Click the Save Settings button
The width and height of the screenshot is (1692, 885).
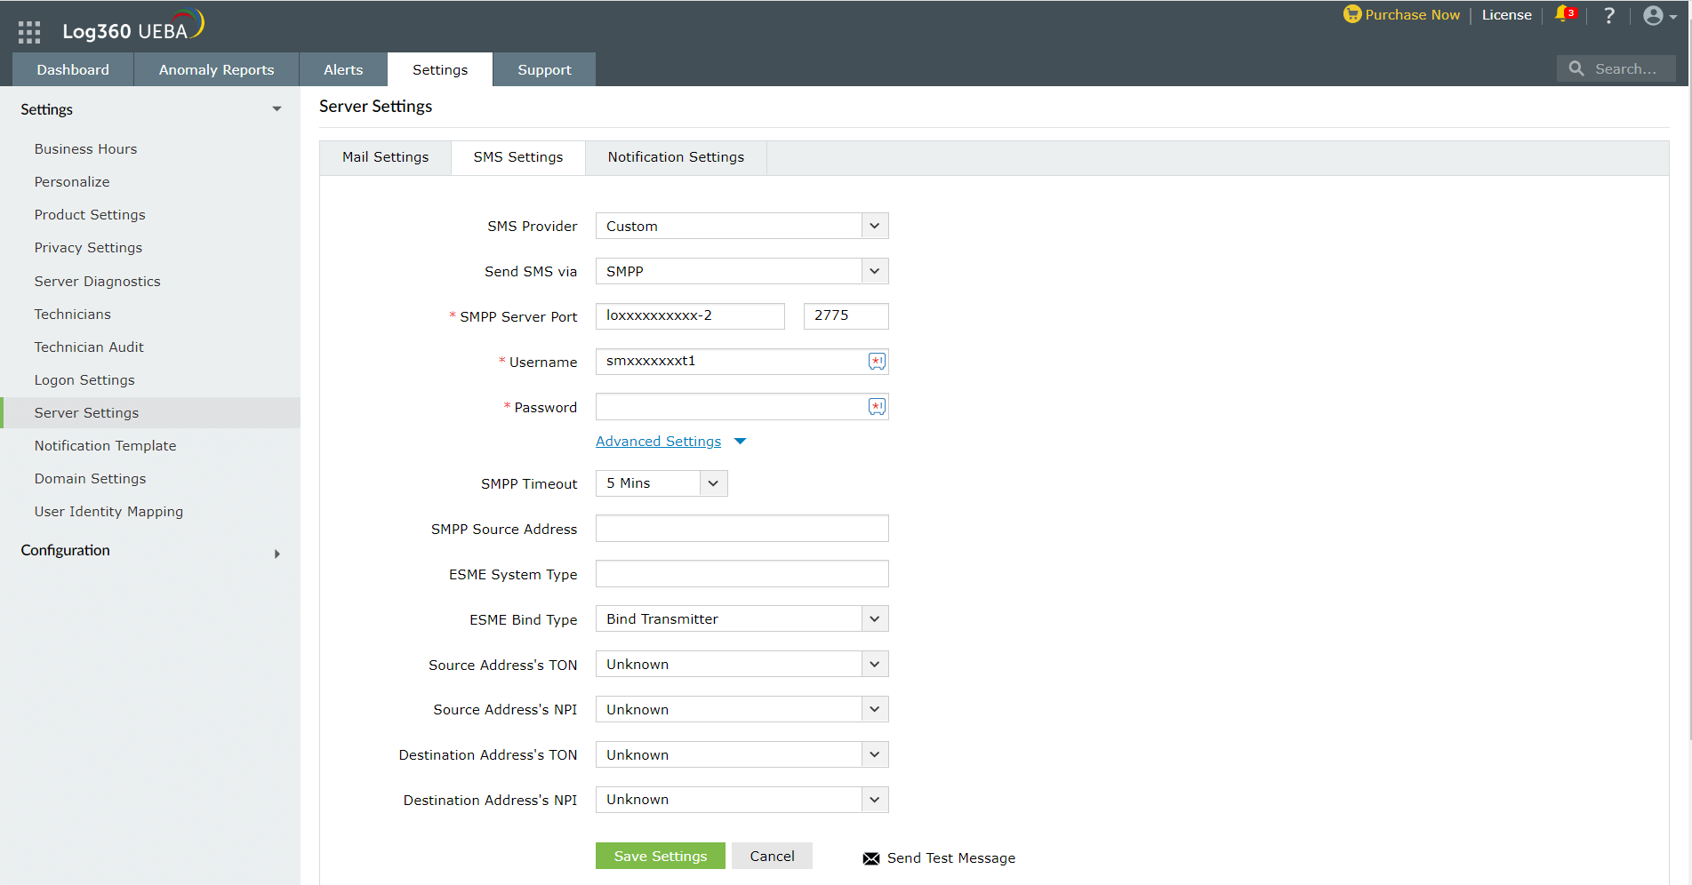[661, 856]
